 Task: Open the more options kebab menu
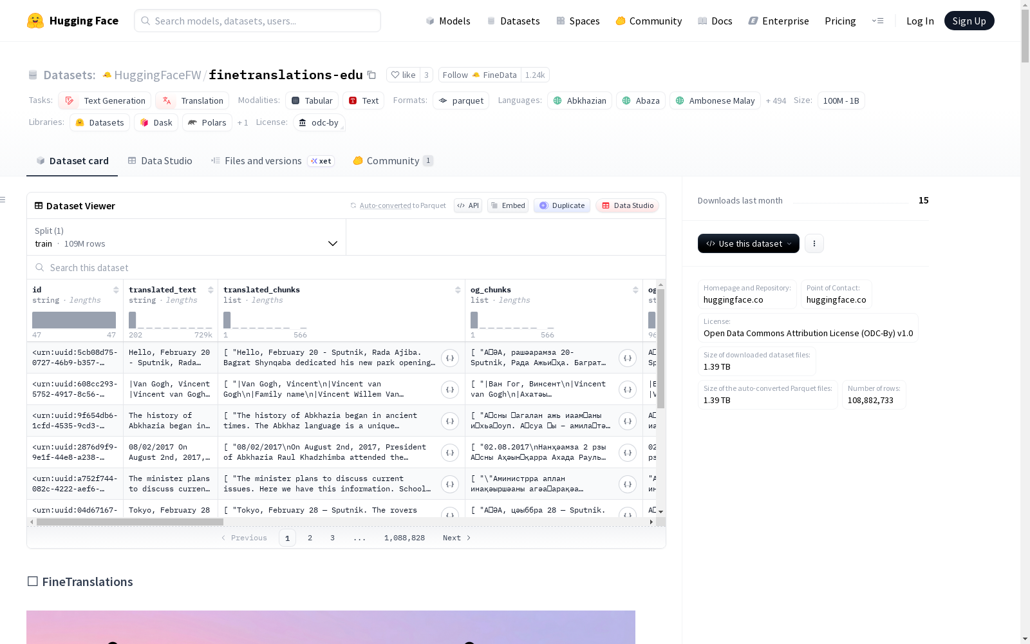pos(814,243)
